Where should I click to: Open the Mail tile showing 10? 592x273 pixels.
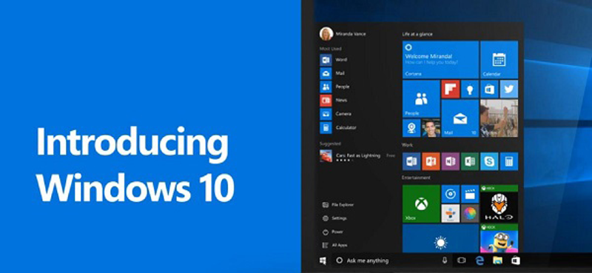(x=460, y=118)
